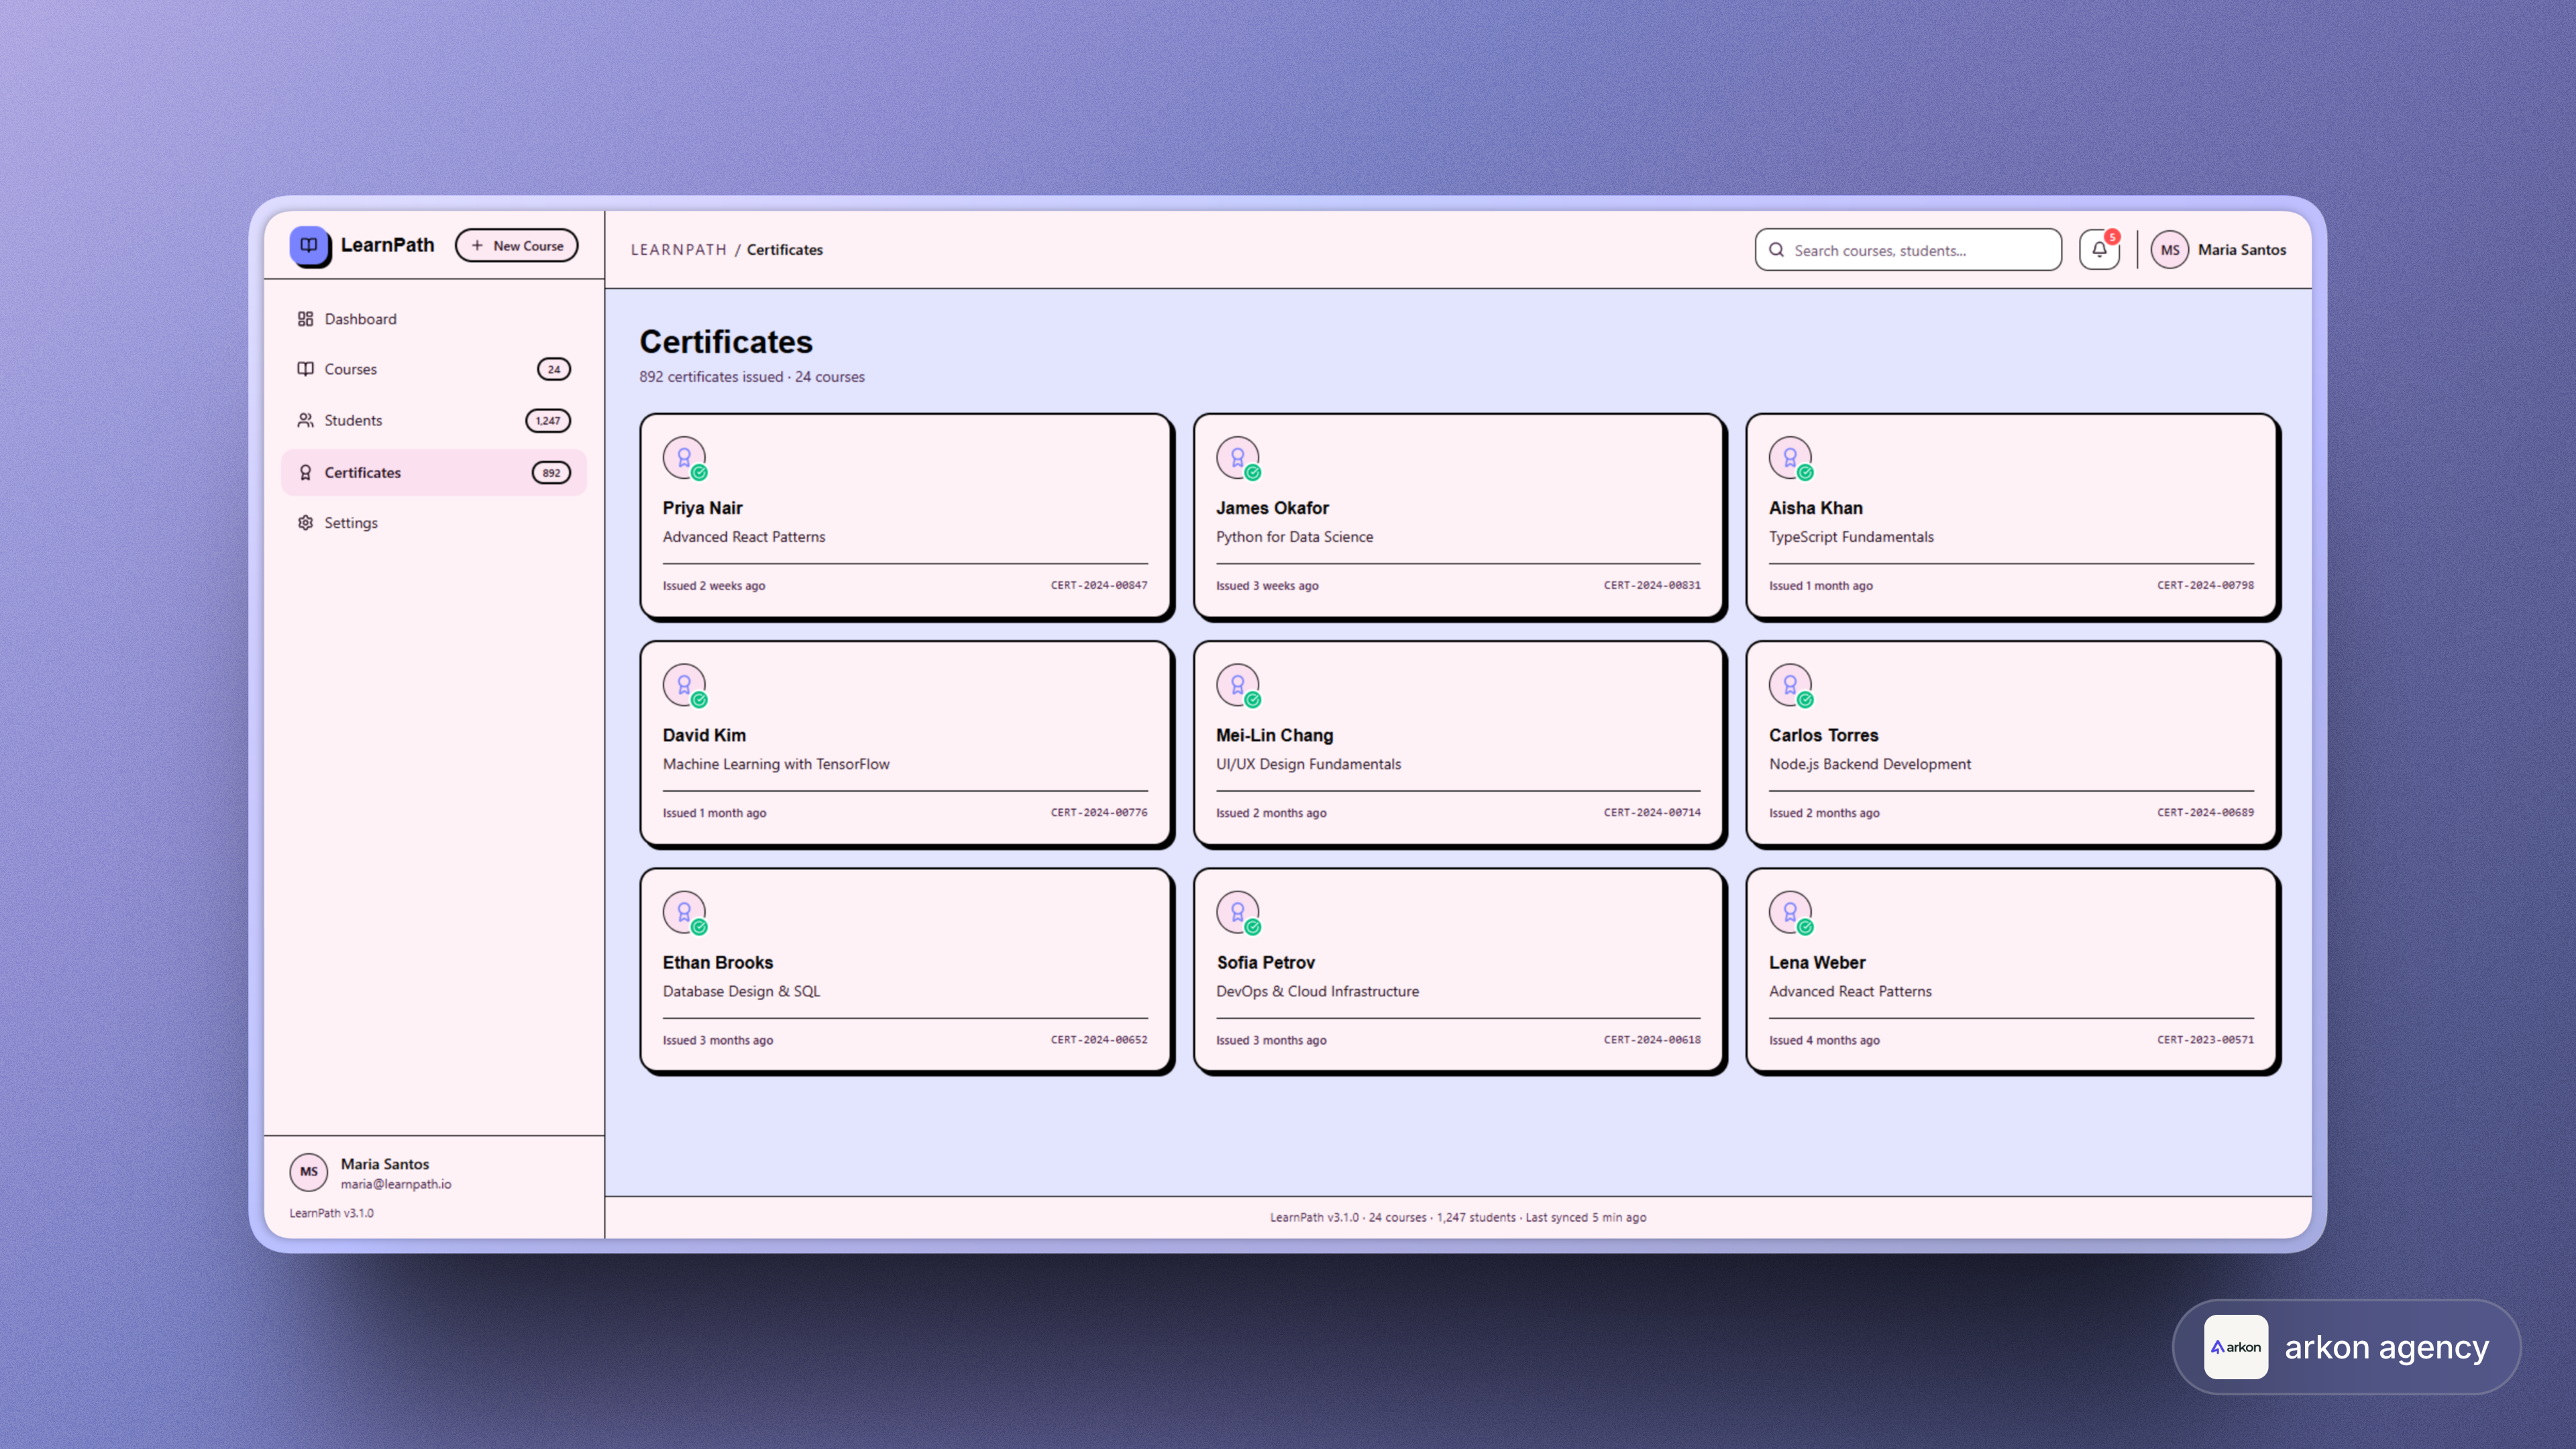2576x1449 pixels.
Task: Click the name Sofia Petrov
Action: coord(1265,962)
